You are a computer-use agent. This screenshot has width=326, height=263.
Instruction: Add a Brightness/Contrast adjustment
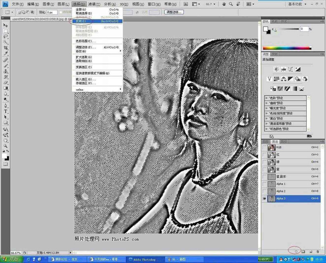coord(276,69)
